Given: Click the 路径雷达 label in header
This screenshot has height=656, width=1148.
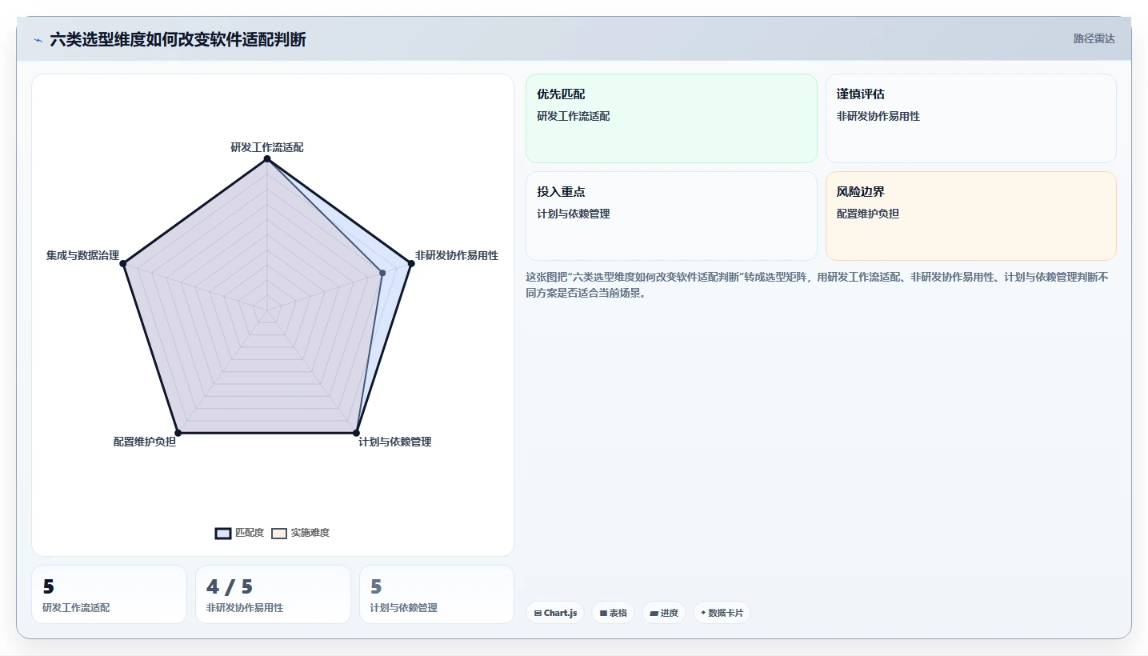Looking at the screenshot, I should point(1094,38).
